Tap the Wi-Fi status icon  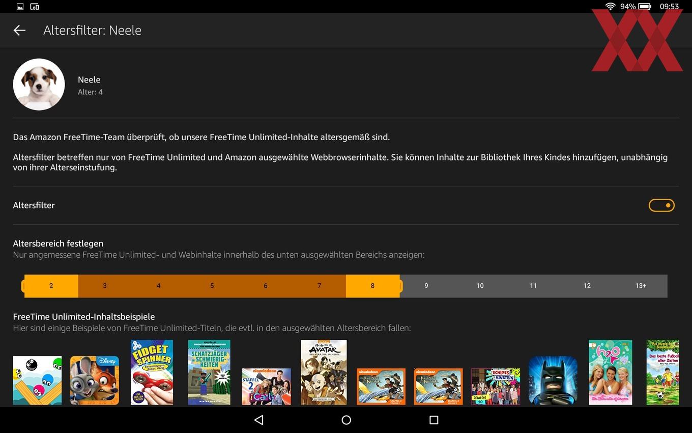tap(610, 7)
